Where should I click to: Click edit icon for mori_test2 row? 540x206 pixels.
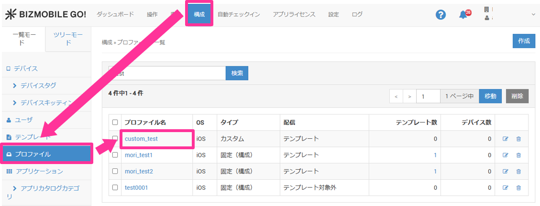(x=506, y=171)
